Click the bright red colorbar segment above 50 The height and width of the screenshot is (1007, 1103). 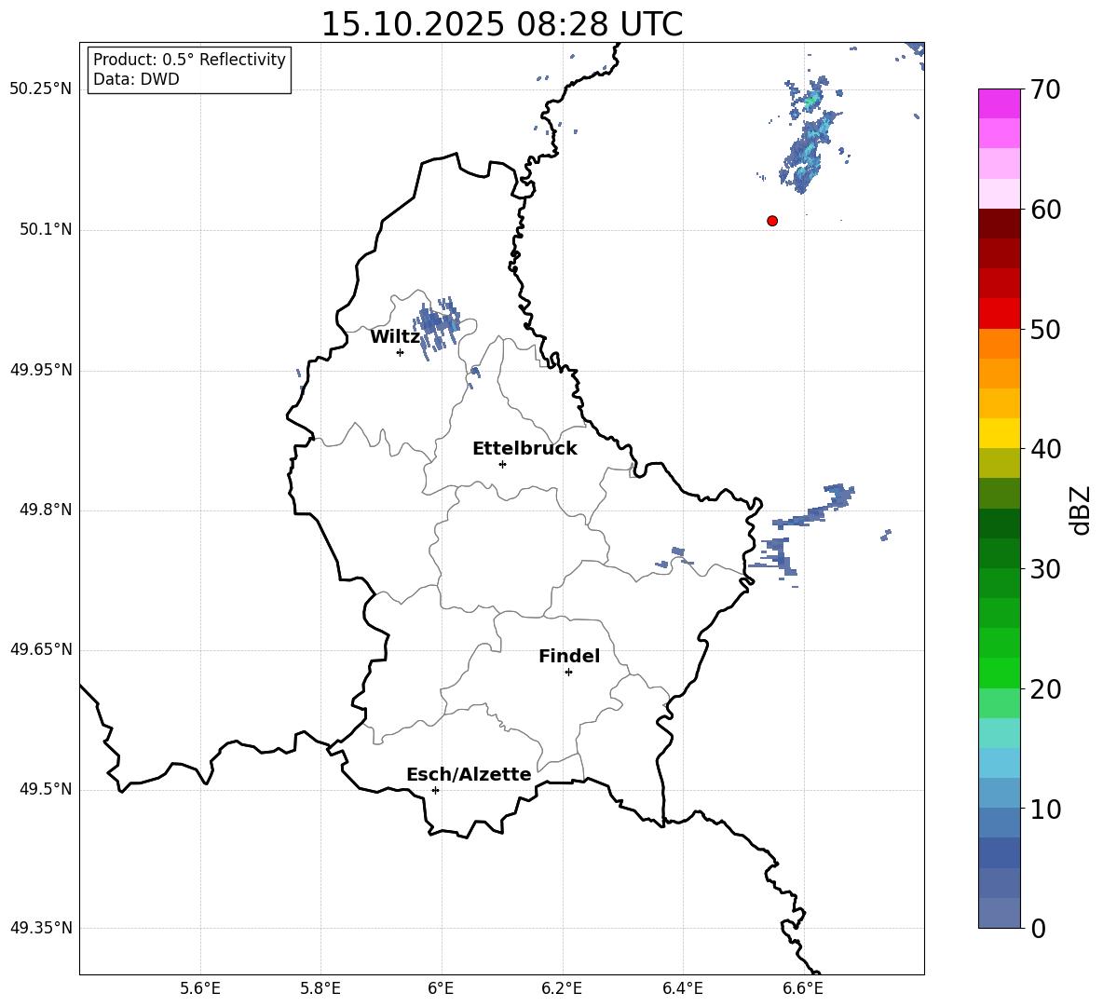999,314
